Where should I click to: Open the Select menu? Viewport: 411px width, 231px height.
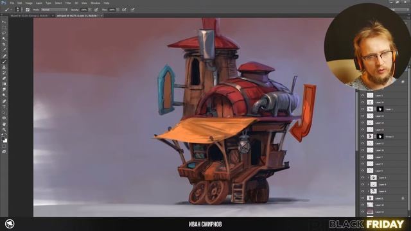click(x=58, y=3)
